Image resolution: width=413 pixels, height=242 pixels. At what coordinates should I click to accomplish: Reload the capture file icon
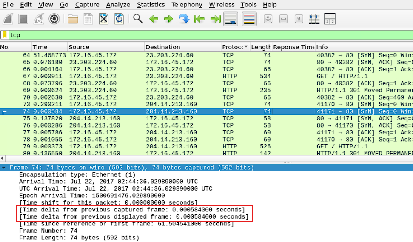click(119, 19)
